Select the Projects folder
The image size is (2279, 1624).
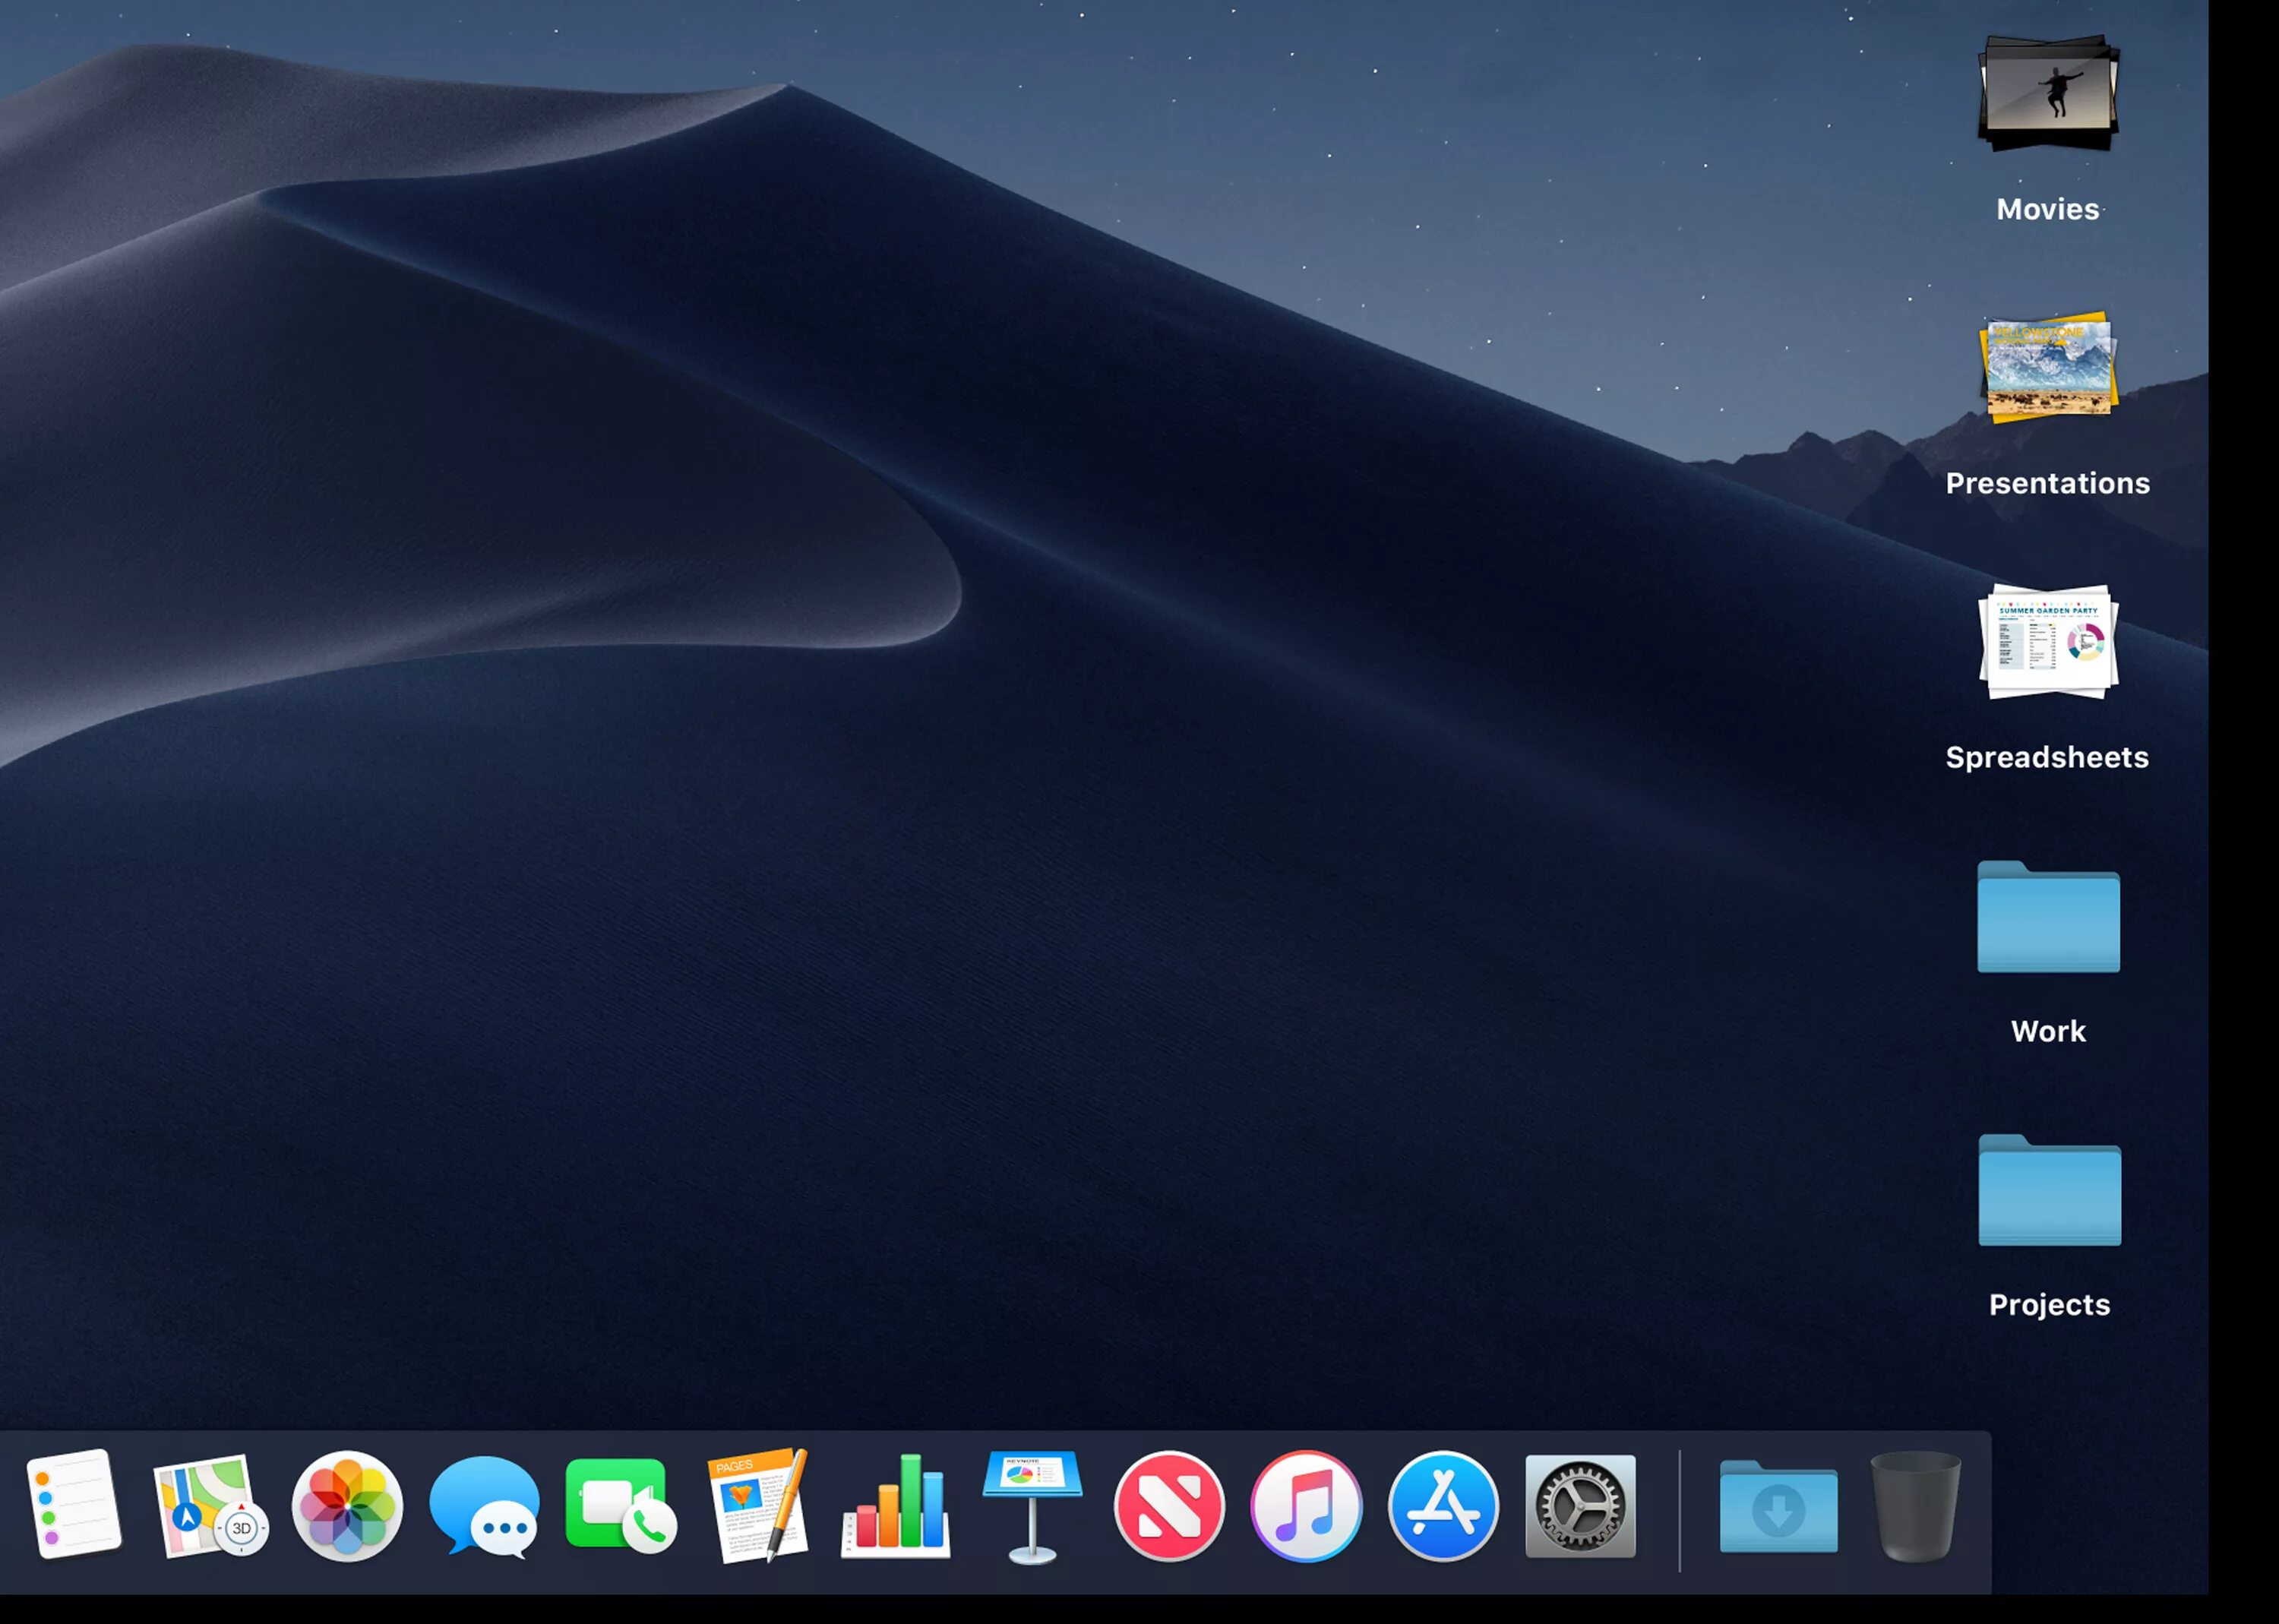(x=2049, y=1192)
